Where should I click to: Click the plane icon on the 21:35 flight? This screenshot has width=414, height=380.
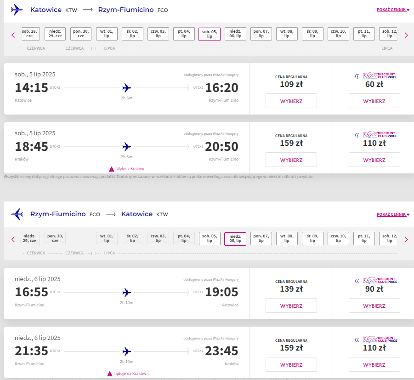coord(127,351)
